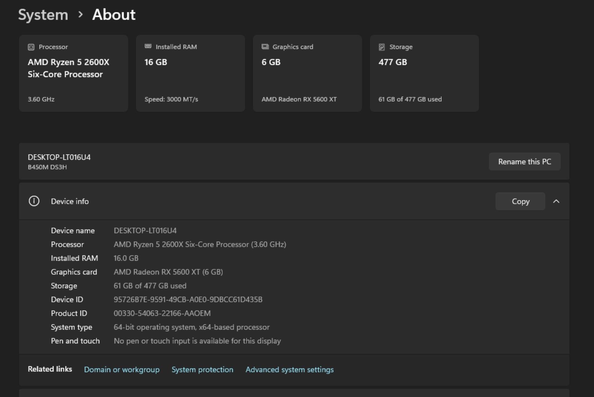Screen dimensions: 594x397
Task: Select AMD Radeon RX 5600 XT (6 GB) value
Action: point(168,272)
